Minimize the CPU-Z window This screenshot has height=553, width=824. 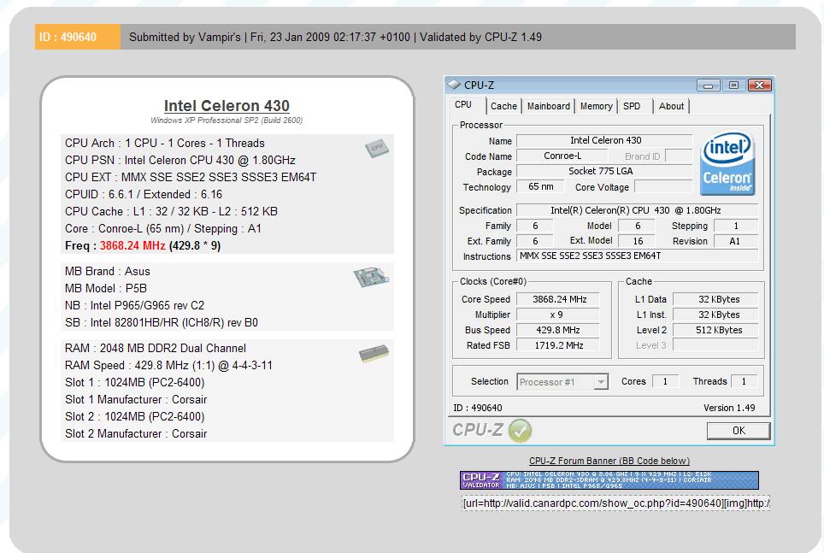click(x=708, y=85)
